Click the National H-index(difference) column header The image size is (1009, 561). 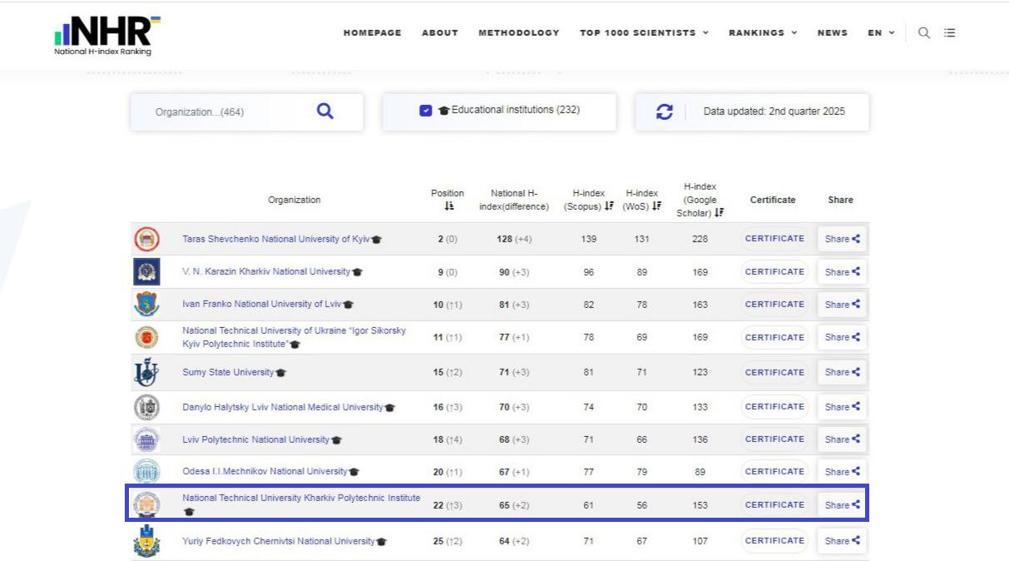click(x=514, y=200)
